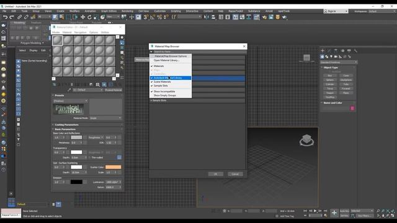Click the Search by Name field
This screenshot has height=223, width=397.
tap(200, 51)
